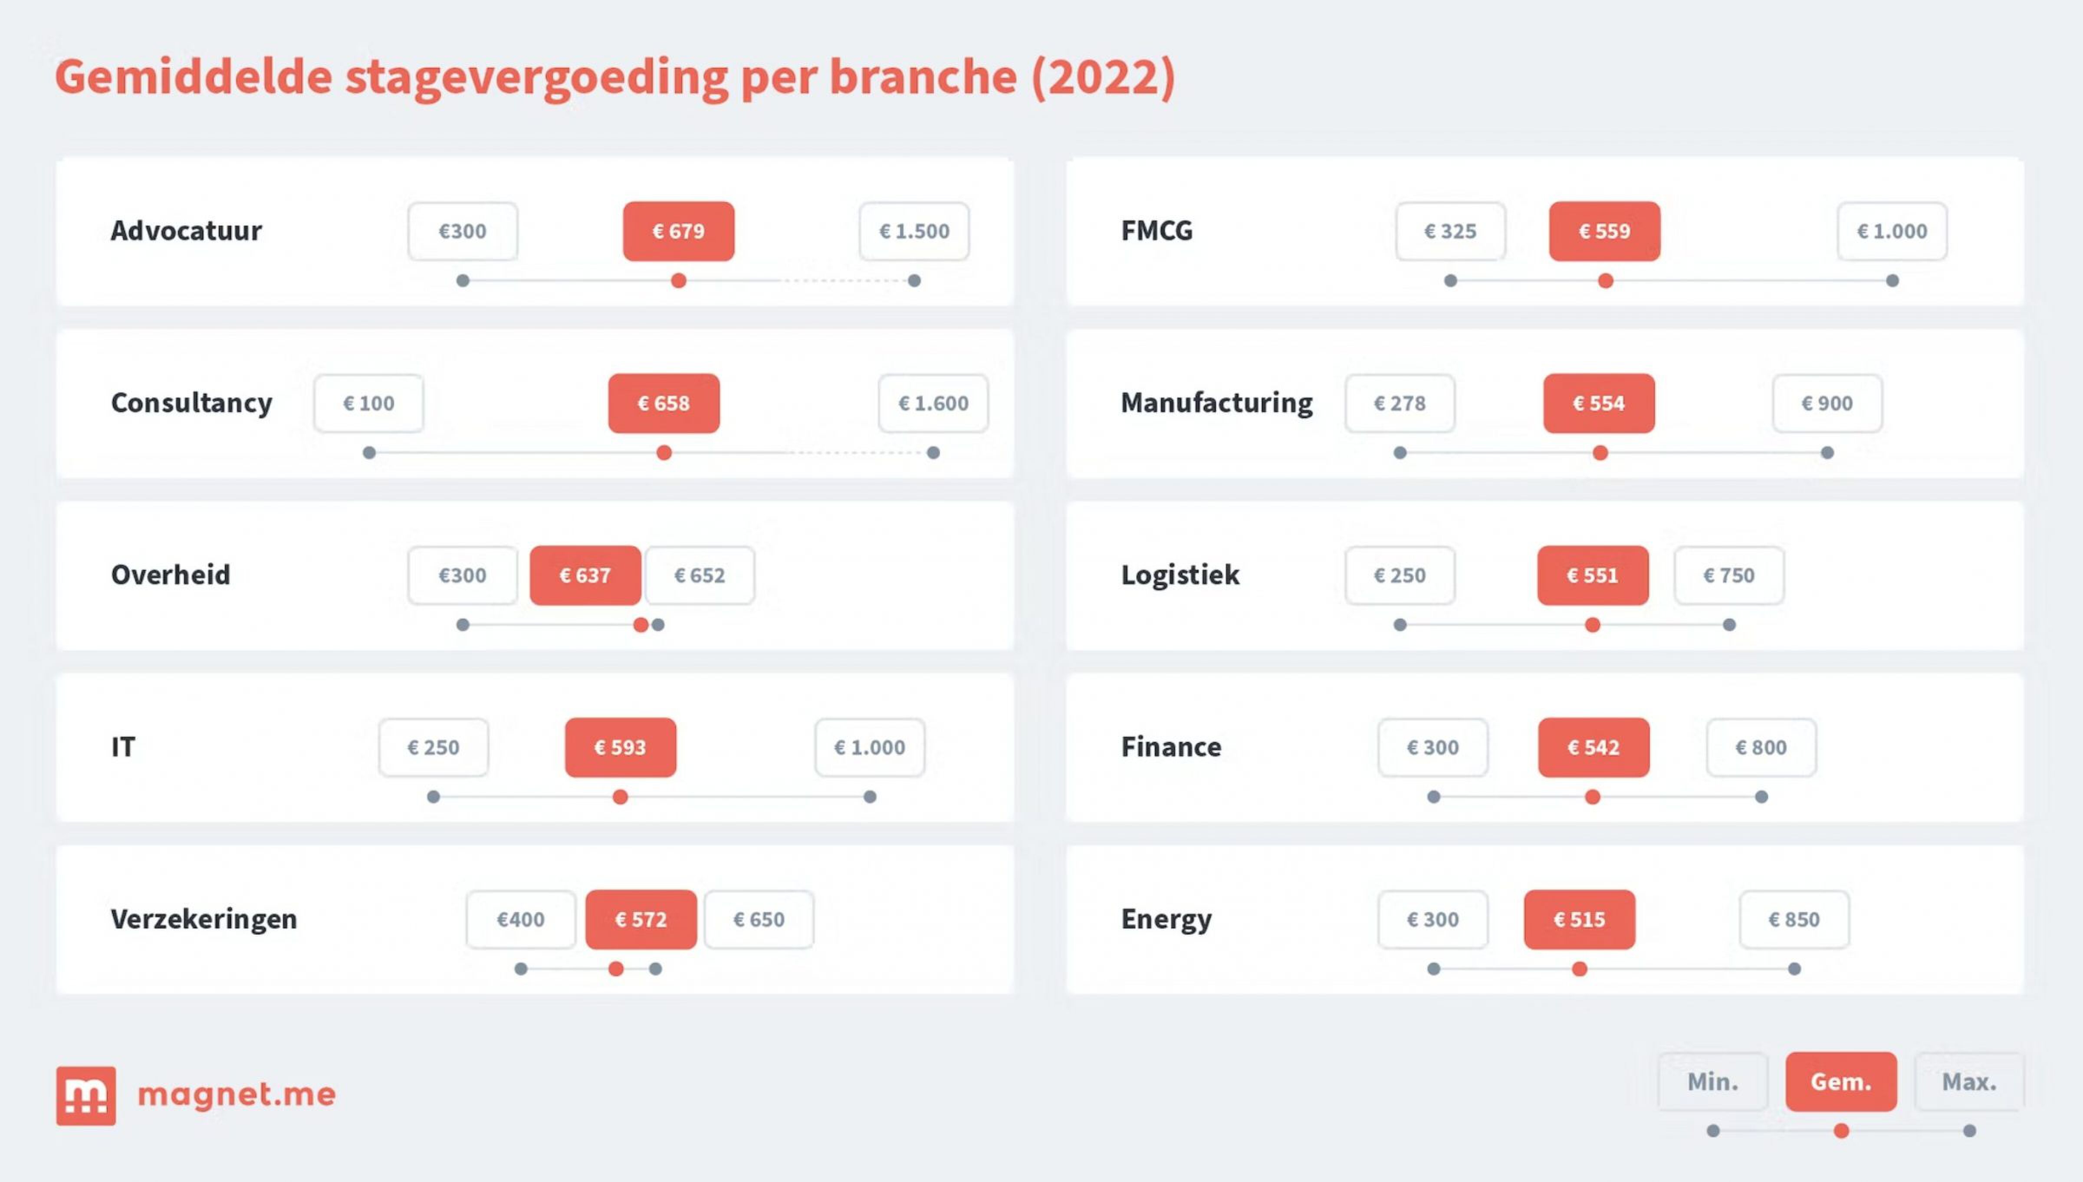The width and height of the screenshot is (2083, 1182).
Task: Click the € 515 Energy average badge
Action: [1580, 920]
